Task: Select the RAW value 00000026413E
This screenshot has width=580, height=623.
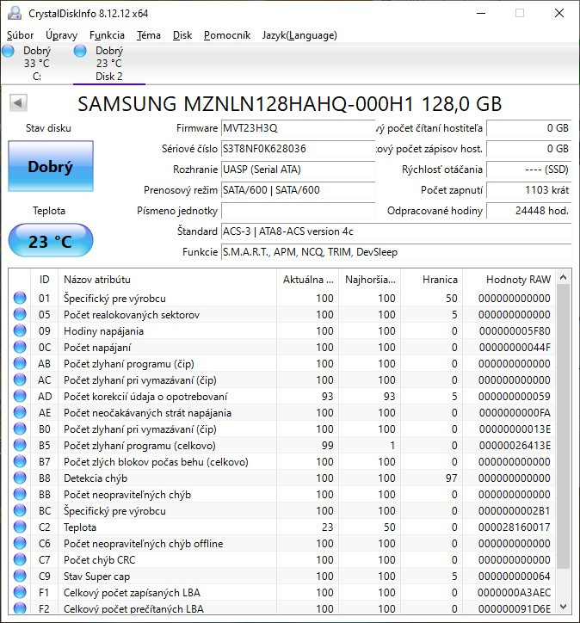Action: coord(515,446)
